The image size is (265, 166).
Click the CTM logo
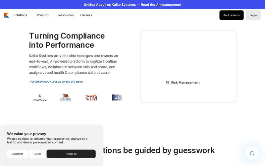click(x=91, y=98)
